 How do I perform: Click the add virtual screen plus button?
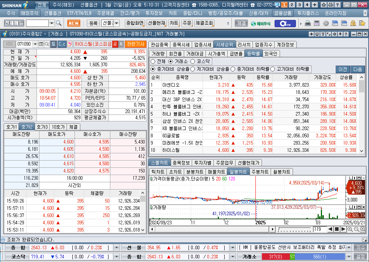tap(315, 5)
